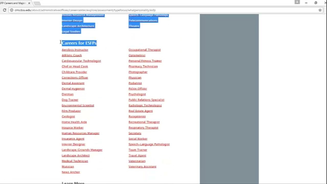Open the Dietitian link
Image resolution: width=327 pixels, height=184 pixels.
tap(67, 94)
